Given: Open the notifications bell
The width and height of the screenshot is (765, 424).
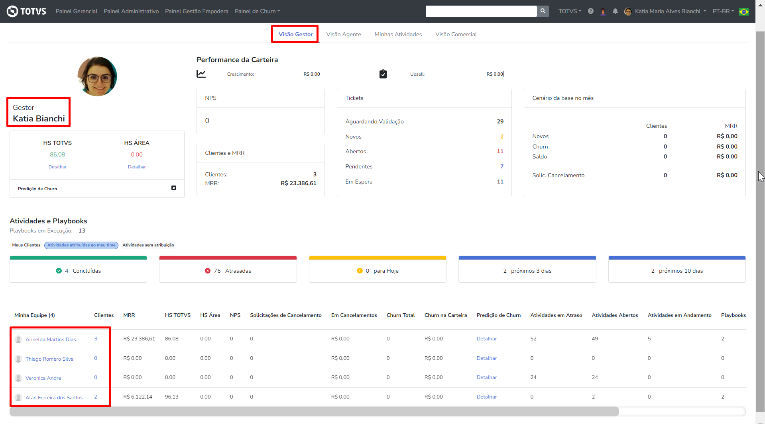Looking at the screenshot, I should (615, 11).
